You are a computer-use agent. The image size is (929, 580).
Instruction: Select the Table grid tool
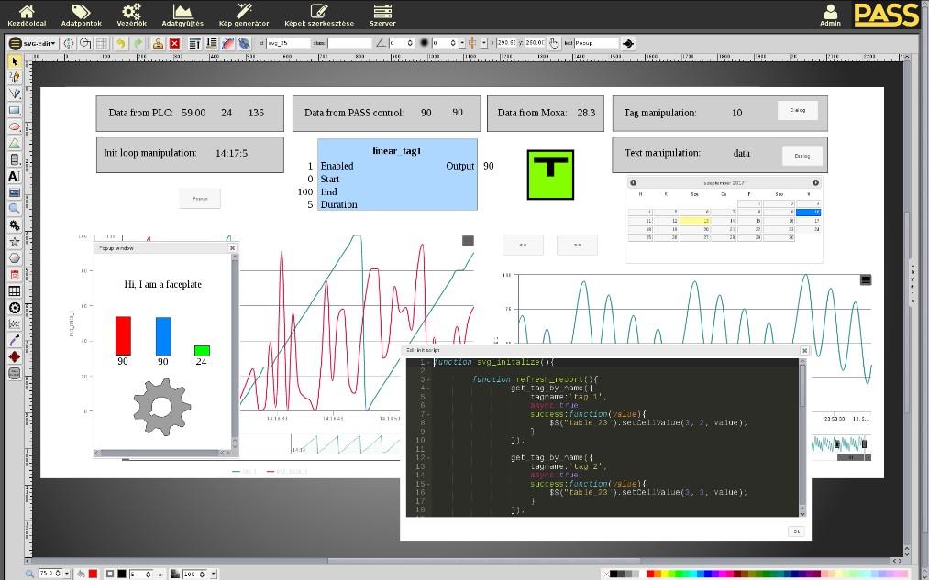[x=15, y=291]
